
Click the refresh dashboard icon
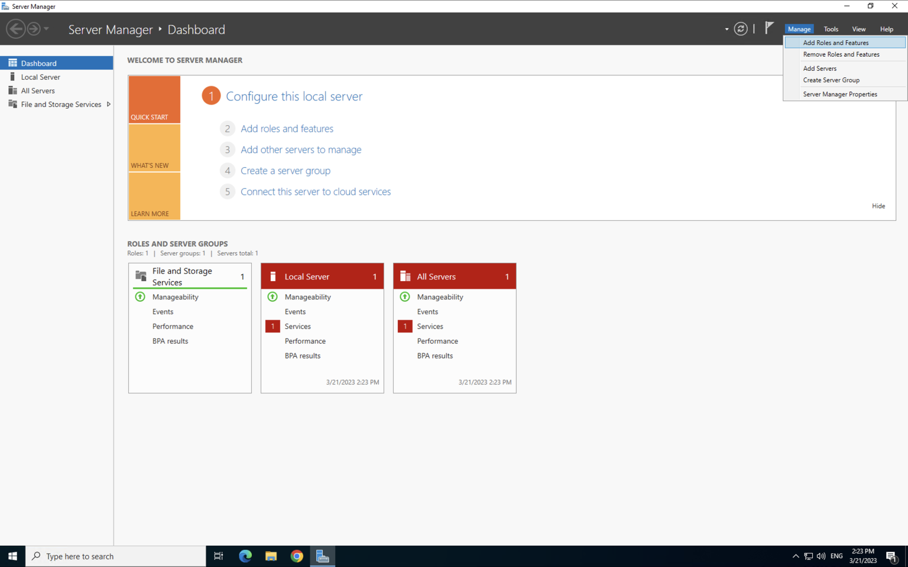click(740, 29)
